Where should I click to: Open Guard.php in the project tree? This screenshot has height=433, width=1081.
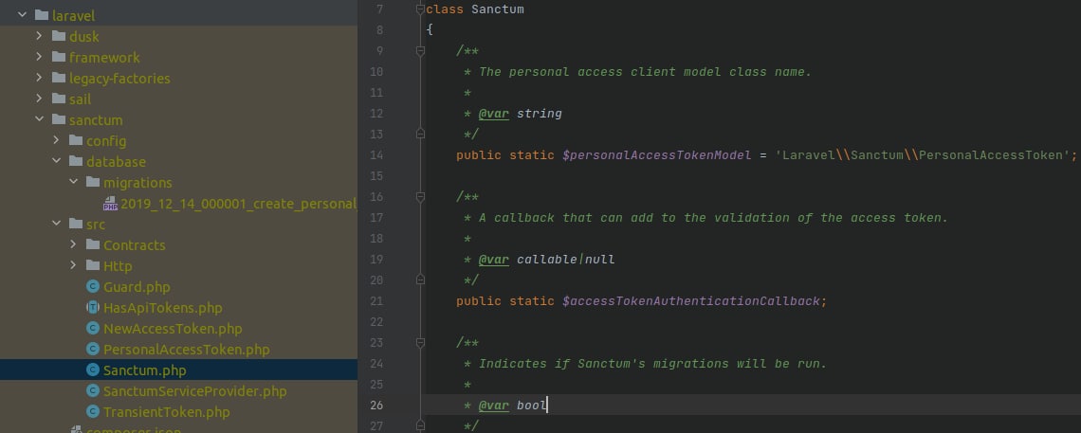(137, 286)
